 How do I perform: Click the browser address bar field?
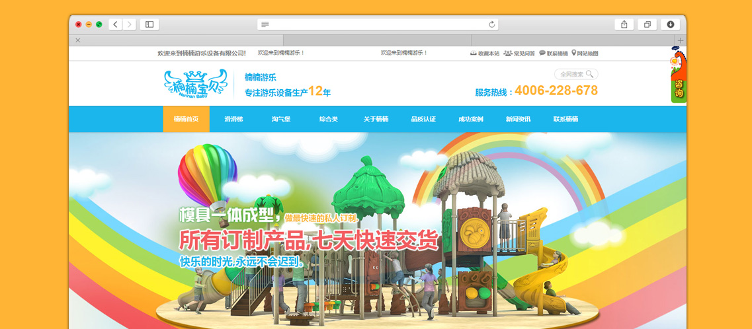(378, 24)
